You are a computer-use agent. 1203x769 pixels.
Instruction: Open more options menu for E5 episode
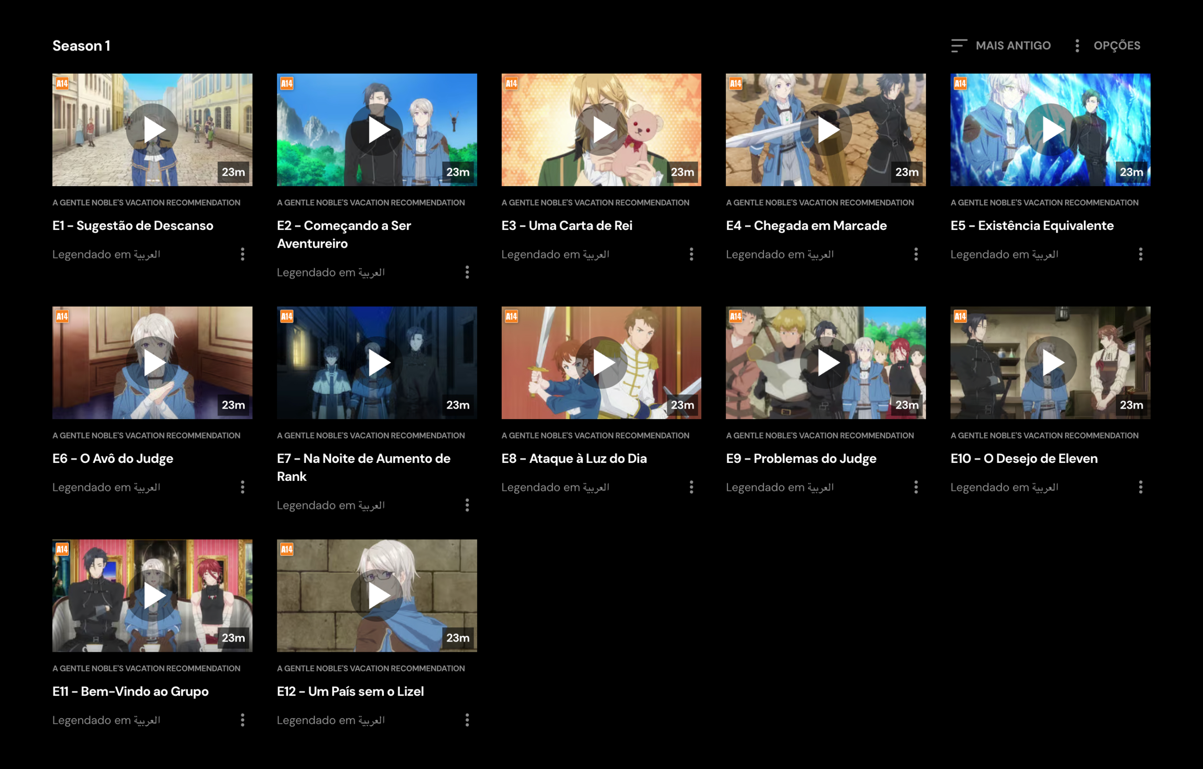[x=1140, y=254]
